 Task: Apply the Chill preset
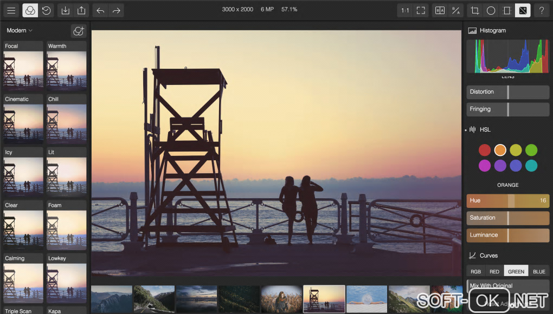coord(67,119)
